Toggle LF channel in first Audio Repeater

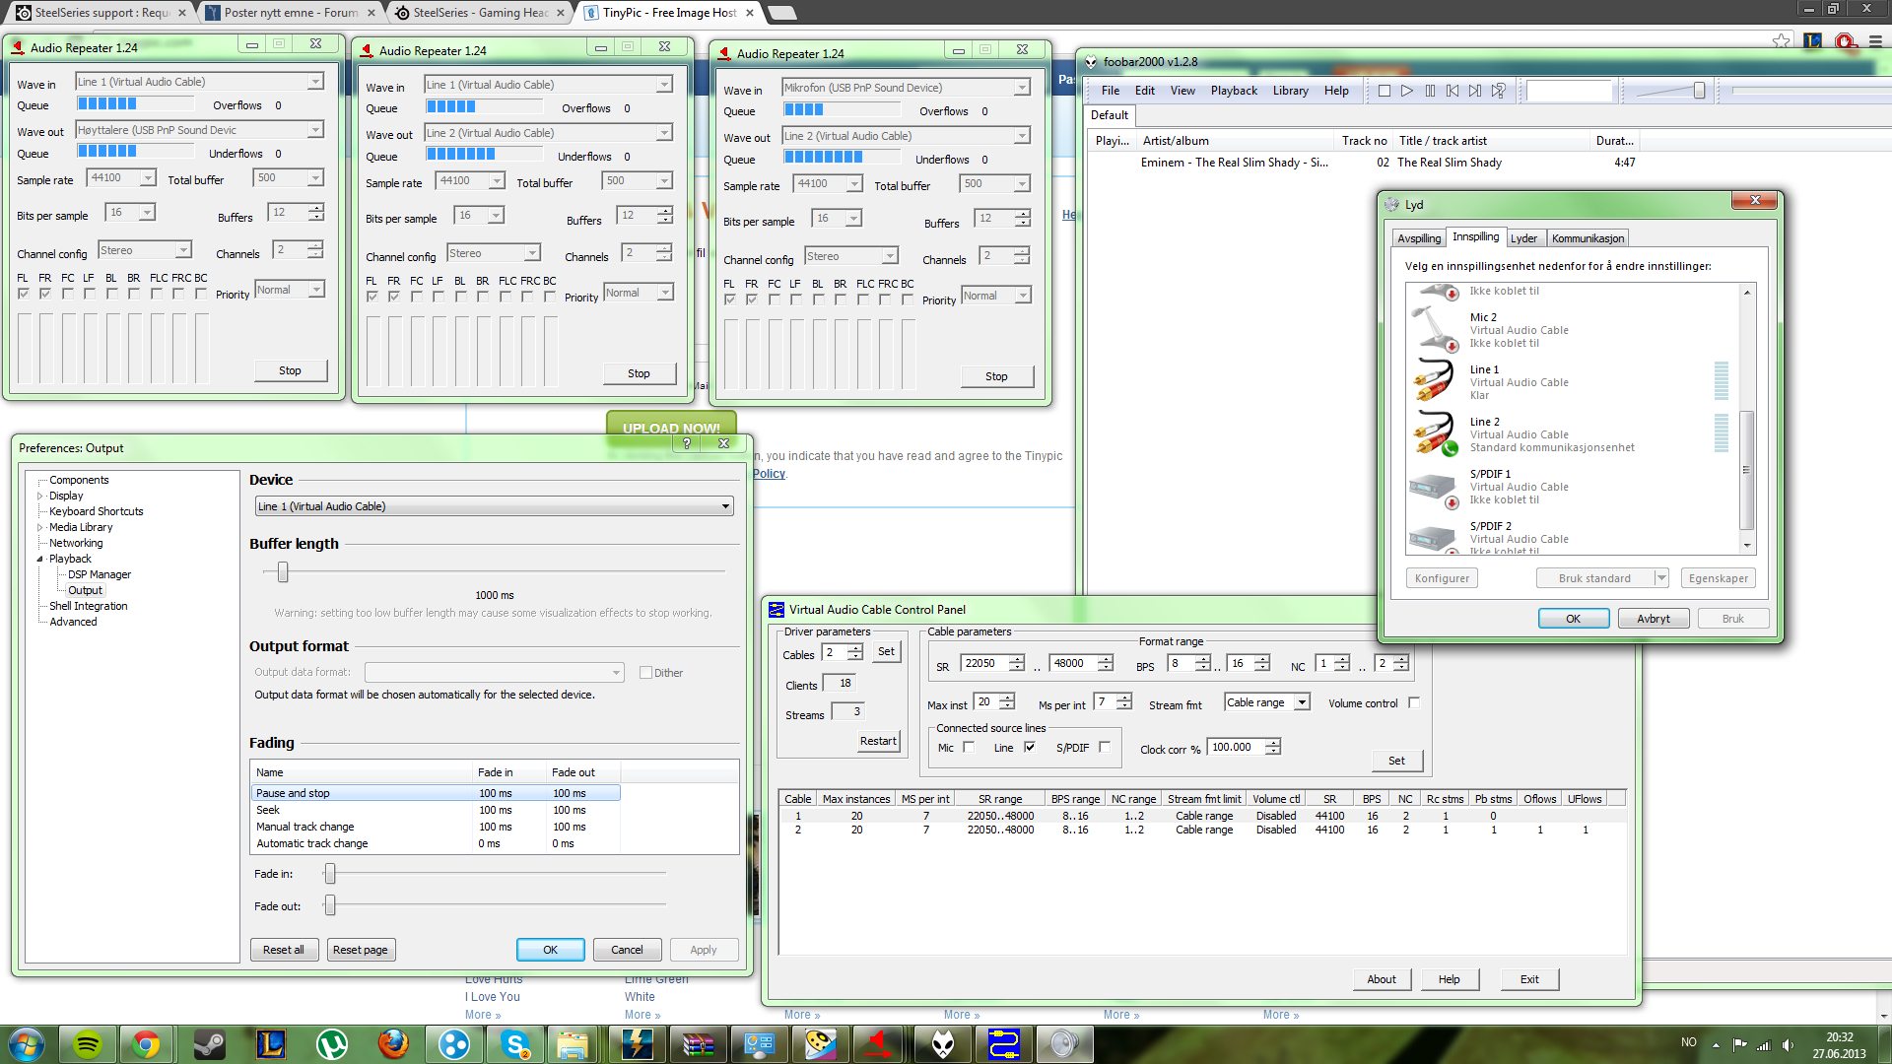(x=89, y=294)
